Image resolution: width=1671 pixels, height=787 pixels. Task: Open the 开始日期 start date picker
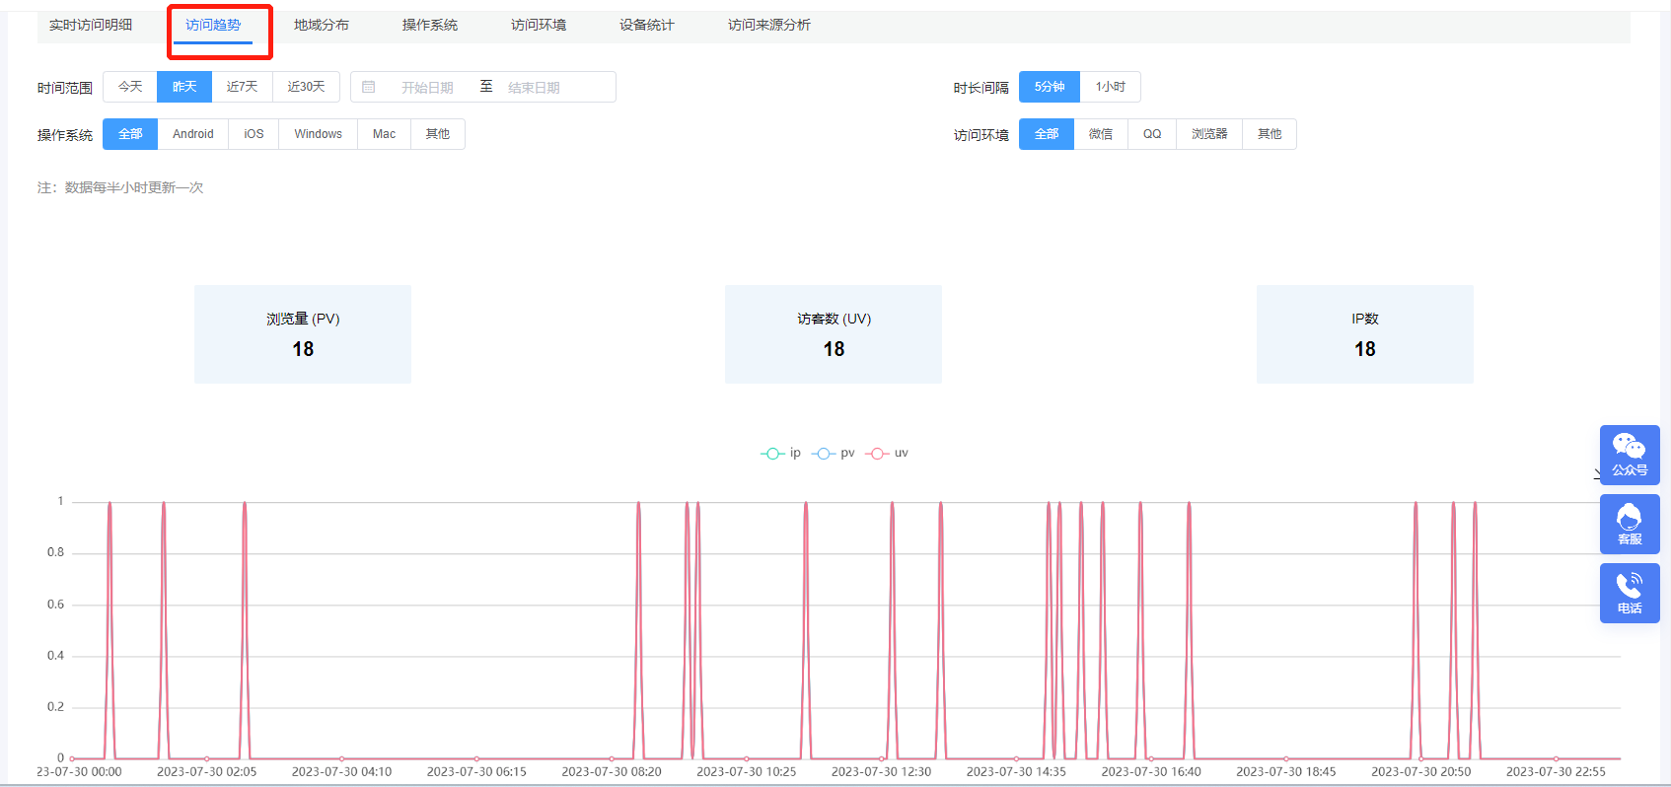(x=427, y=88)
